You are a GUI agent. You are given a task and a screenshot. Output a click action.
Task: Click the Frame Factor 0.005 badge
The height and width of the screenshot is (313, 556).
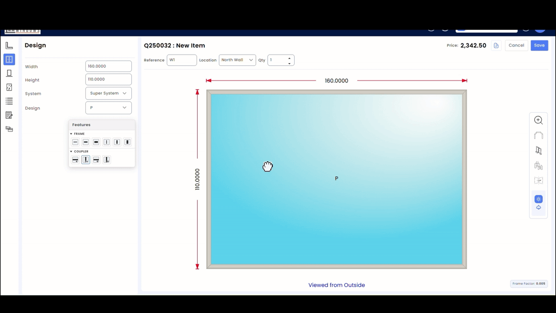click(529, 284)
